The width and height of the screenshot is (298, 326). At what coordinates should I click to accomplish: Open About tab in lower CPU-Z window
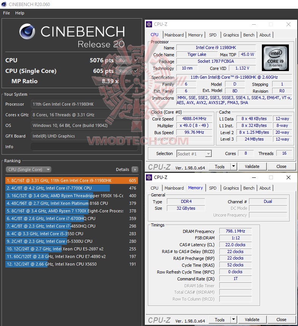point(265,188)
